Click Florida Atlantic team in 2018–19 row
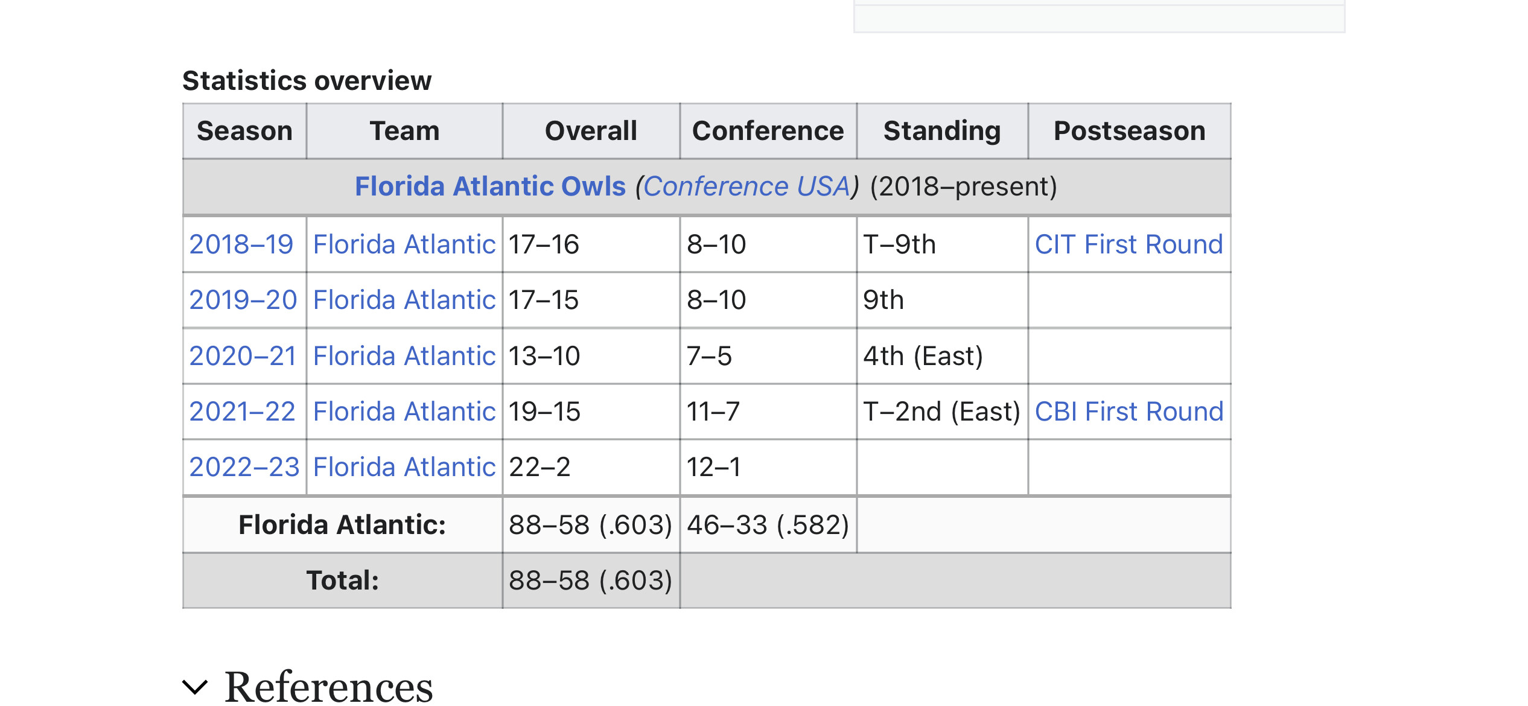The image size is (1528, 706). pos(404,244)
